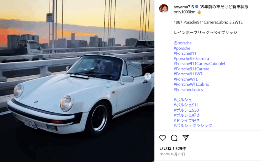Open the #PorscheWTLCabrio hashtag
The height and width of the screenshot is (162, 262).
[x=191, y=84]
